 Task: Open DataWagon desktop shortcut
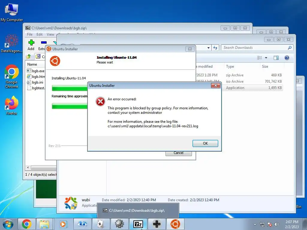click(12, 44)
